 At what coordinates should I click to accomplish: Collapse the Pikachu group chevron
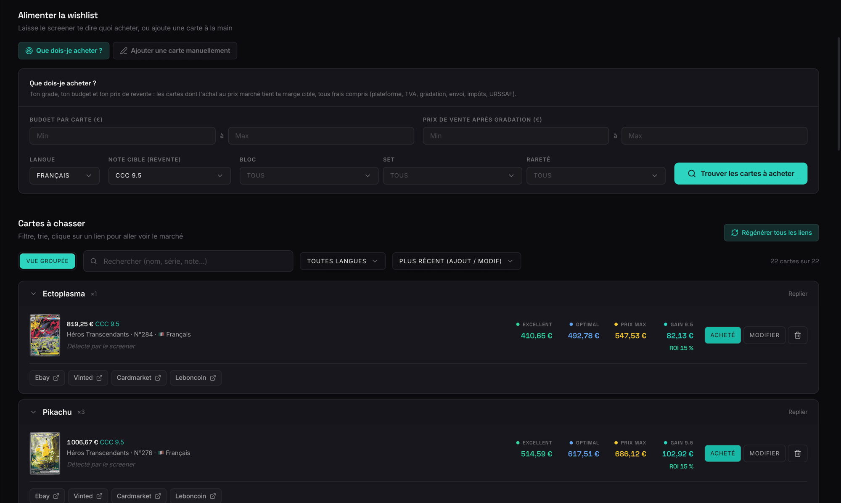pos(33,412)
